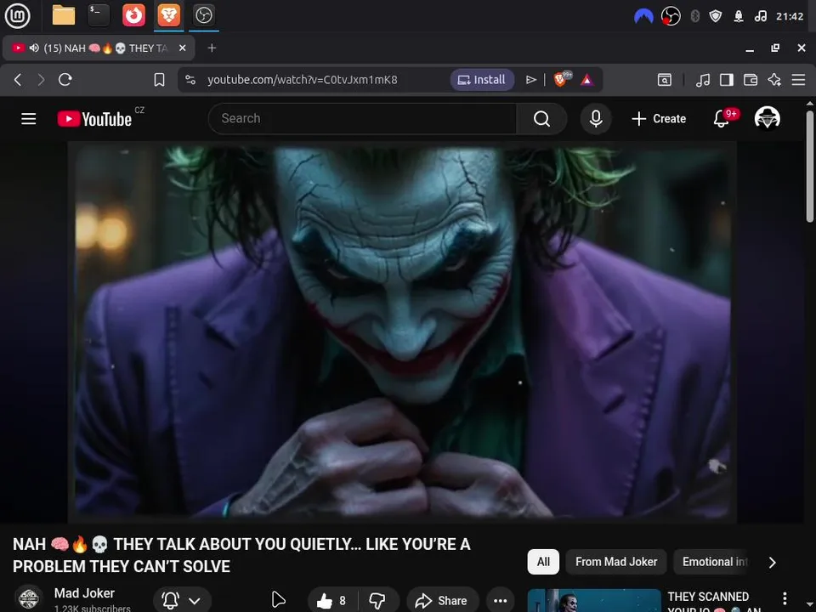Viewport: 816px width, 612px height.
Task: Go to YouTube home via logo
Action: [94, 119]
